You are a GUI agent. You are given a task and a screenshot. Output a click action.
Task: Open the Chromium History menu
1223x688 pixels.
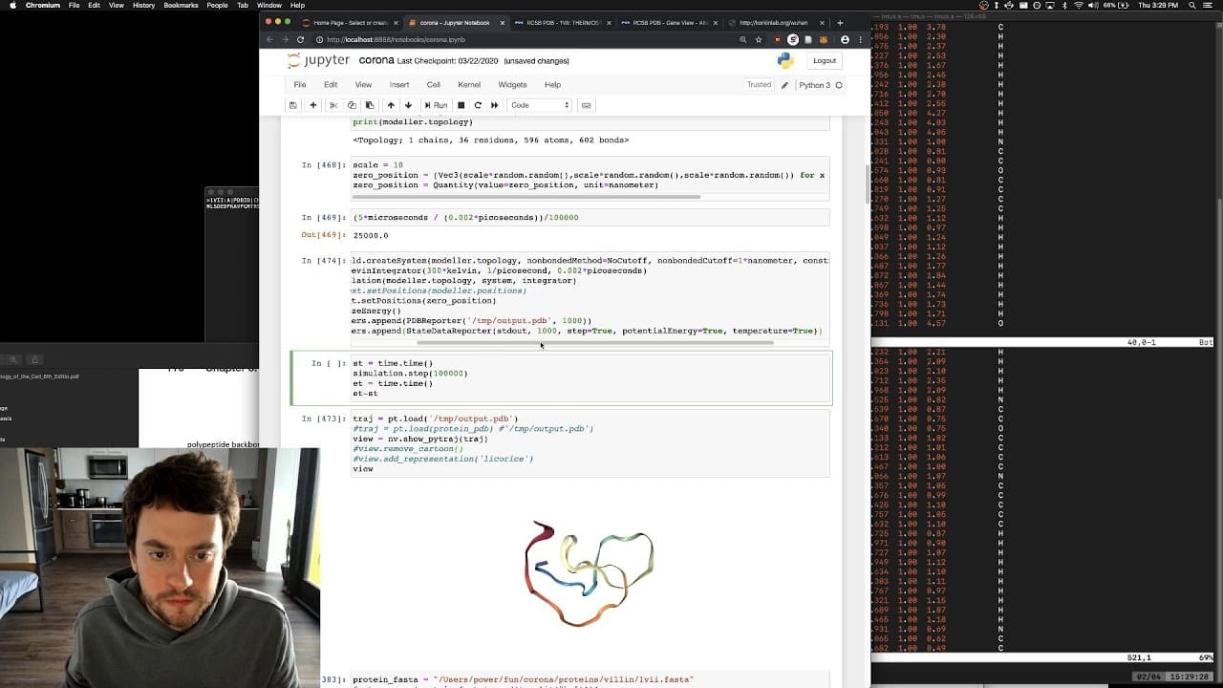click(143, 6)
